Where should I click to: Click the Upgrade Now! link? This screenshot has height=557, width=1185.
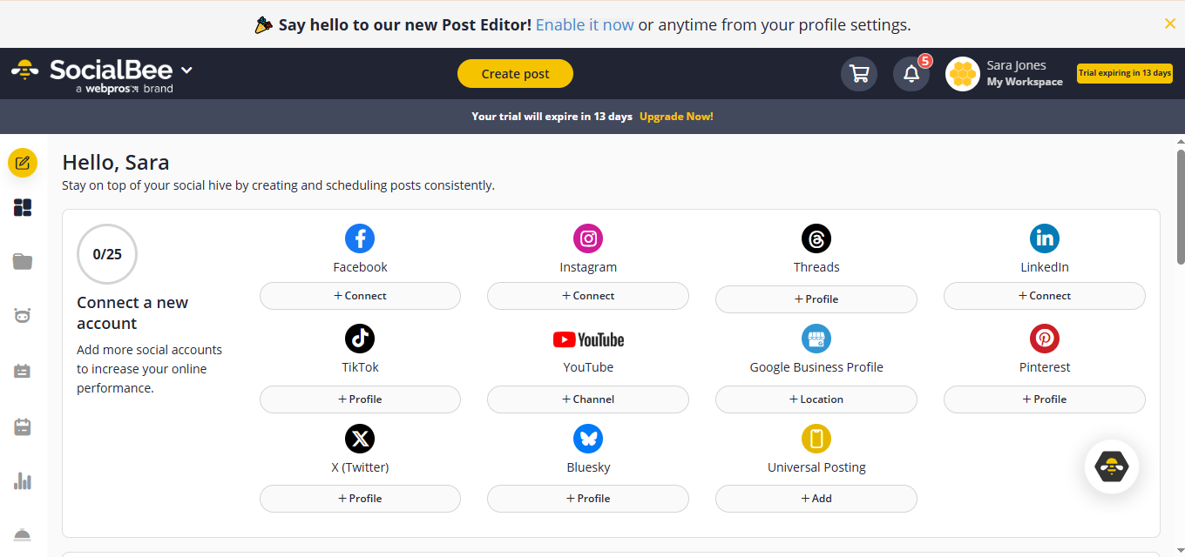click(x=676, y=117)
